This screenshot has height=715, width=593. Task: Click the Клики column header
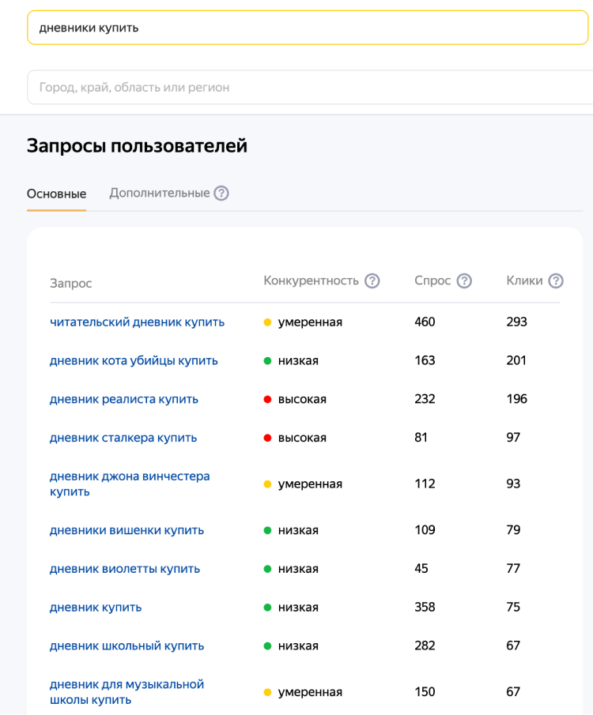pos(524,280)
